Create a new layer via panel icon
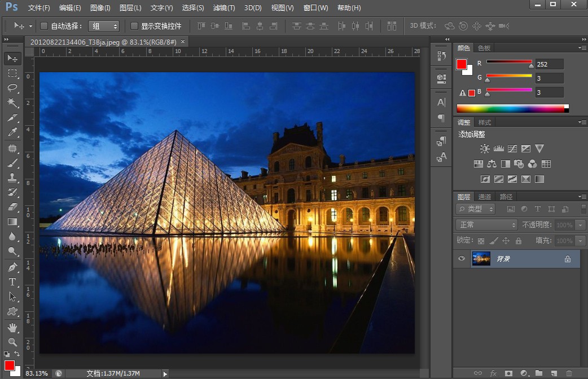 (x=554, y=373)
